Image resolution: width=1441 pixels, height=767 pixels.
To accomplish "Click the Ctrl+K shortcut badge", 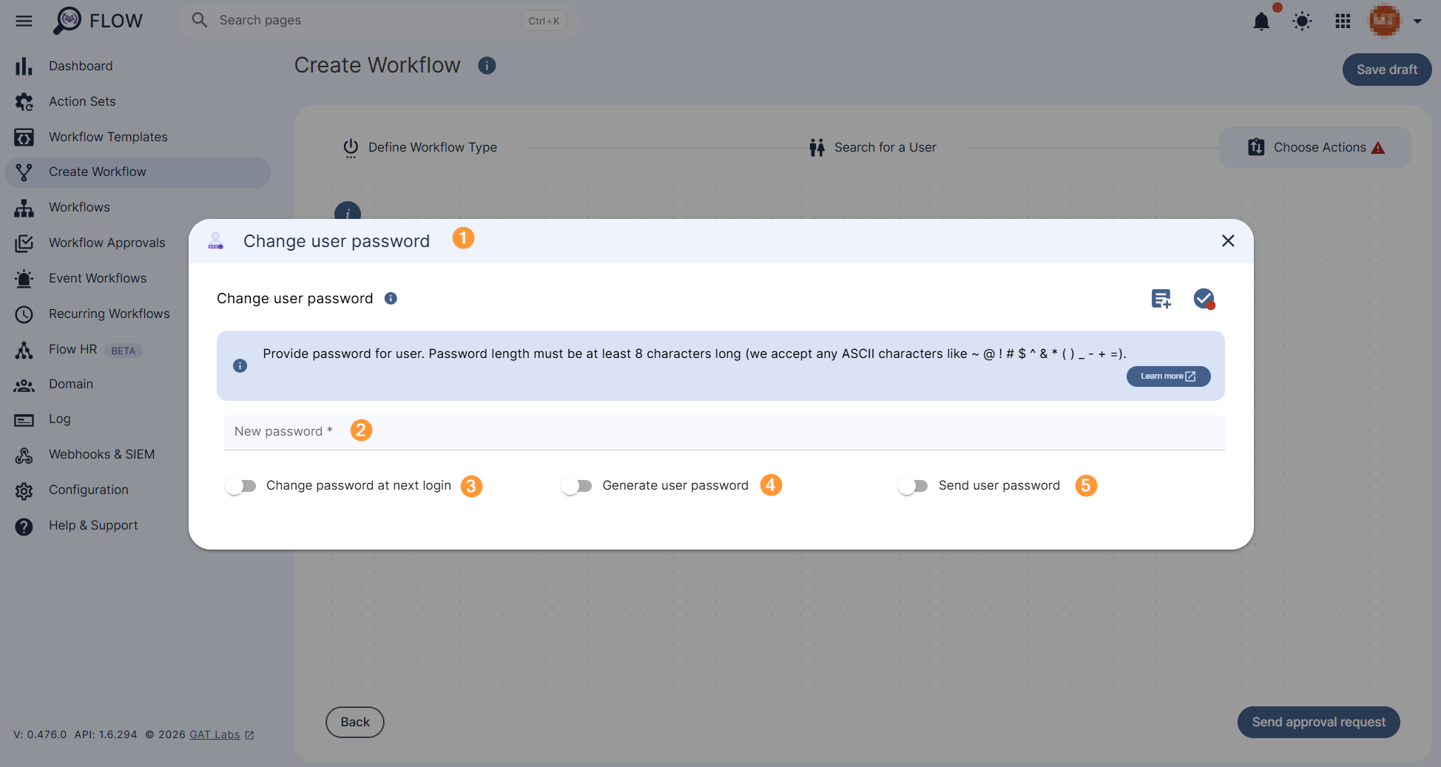I will click(544, 21).
